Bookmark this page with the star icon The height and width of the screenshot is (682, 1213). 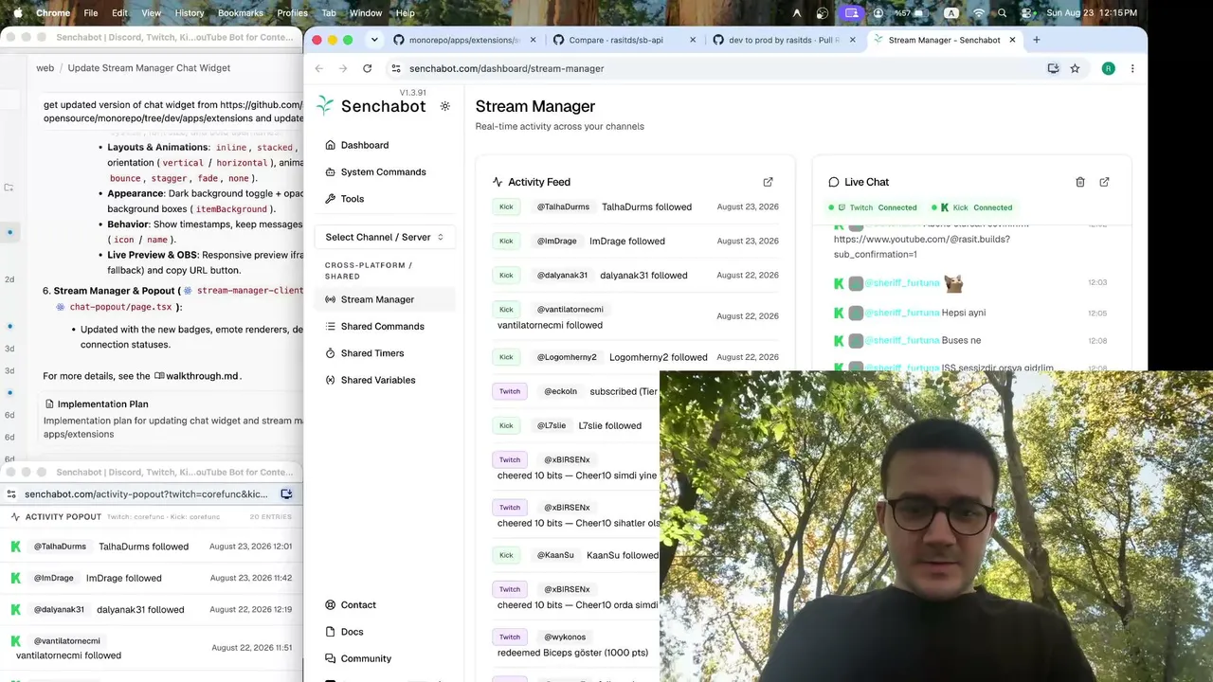(x=1075, y=68)
